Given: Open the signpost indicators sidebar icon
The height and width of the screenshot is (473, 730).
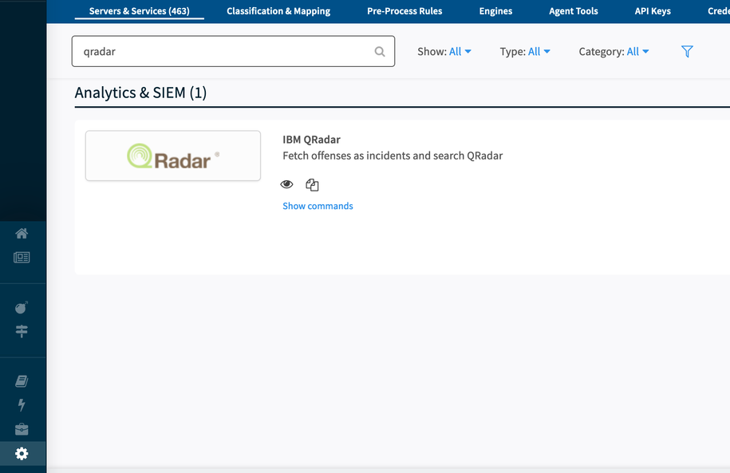Looking at the screenshot, I should pos(22,331).
